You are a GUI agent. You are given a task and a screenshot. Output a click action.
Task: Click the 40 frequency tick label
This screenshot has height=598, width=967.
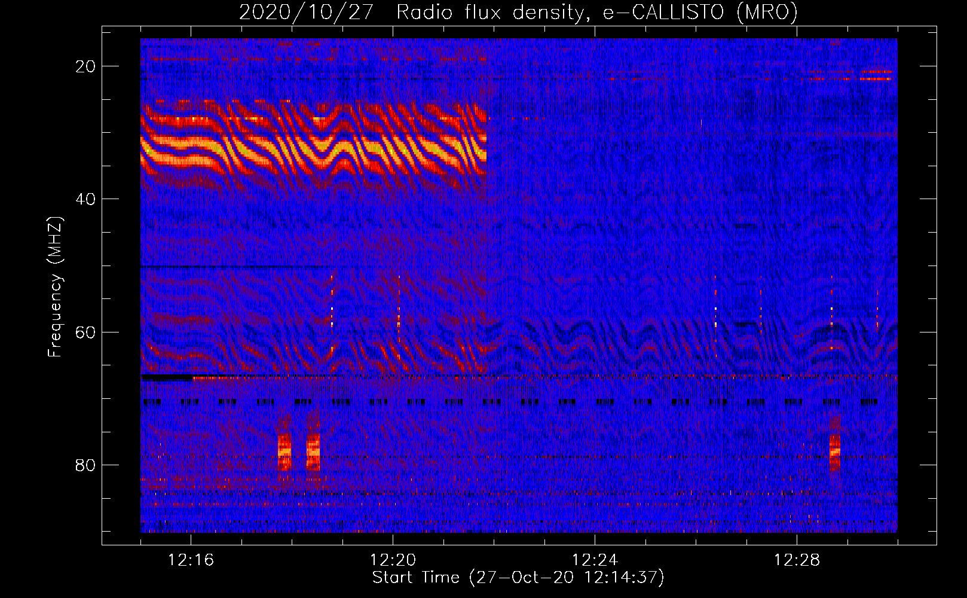[x=86, y=199]
